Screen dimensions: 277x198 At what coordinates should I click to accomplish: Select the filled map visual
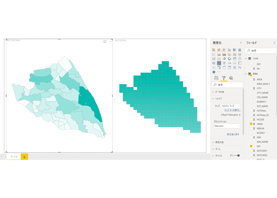pos(214,63)
